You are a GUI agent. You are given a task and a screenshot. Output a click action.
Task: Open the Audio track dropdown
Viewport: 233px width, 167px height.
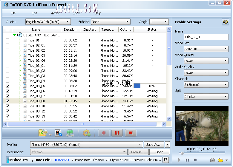(x=48, y=22)
